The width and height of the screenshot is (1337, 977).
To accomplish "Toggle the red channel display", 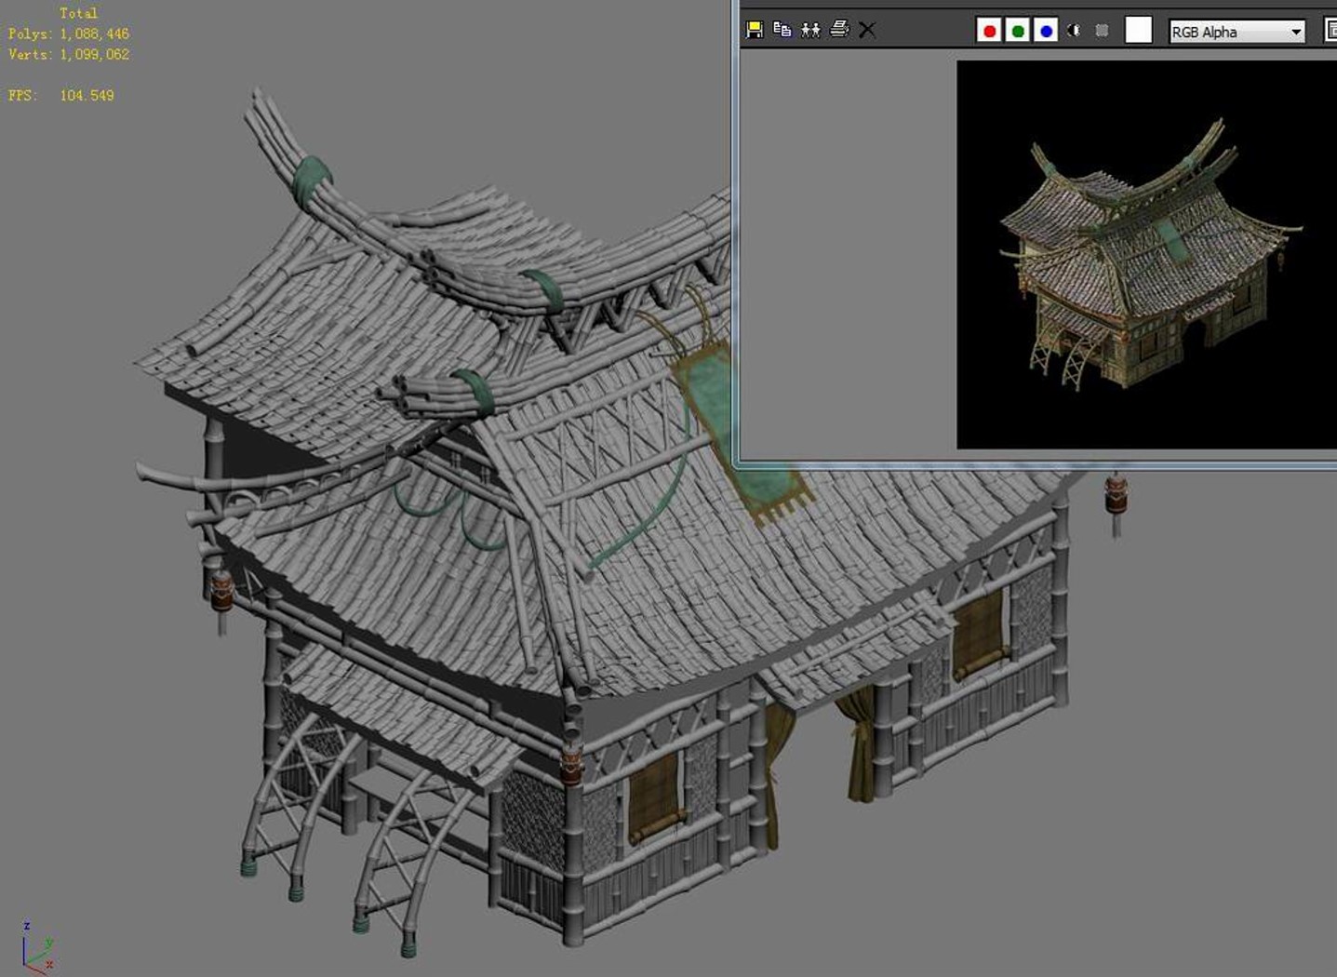I will pyautogui.click(x=989, y=31).
